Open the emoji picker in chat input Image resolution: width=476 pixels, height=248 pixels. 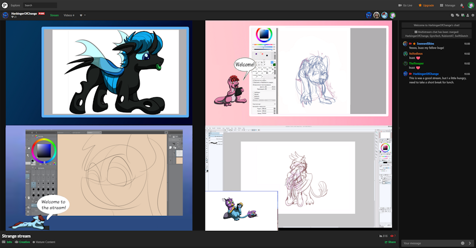click(463, 243)
